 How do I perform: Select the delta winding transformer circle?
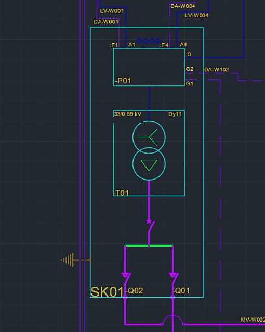(149, 164)
